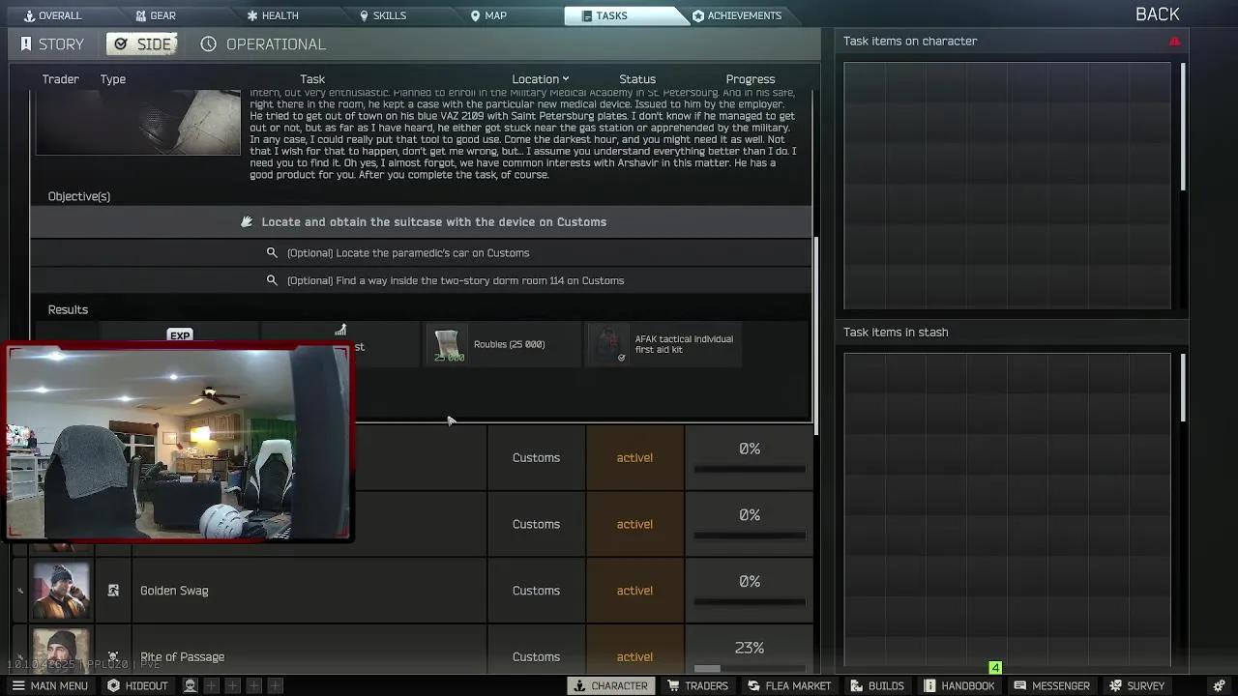Click the magnifier beside dorm room 114 objective
Image resolution: width=1238 pixels, height=696 pixels.
coord(273,280)
